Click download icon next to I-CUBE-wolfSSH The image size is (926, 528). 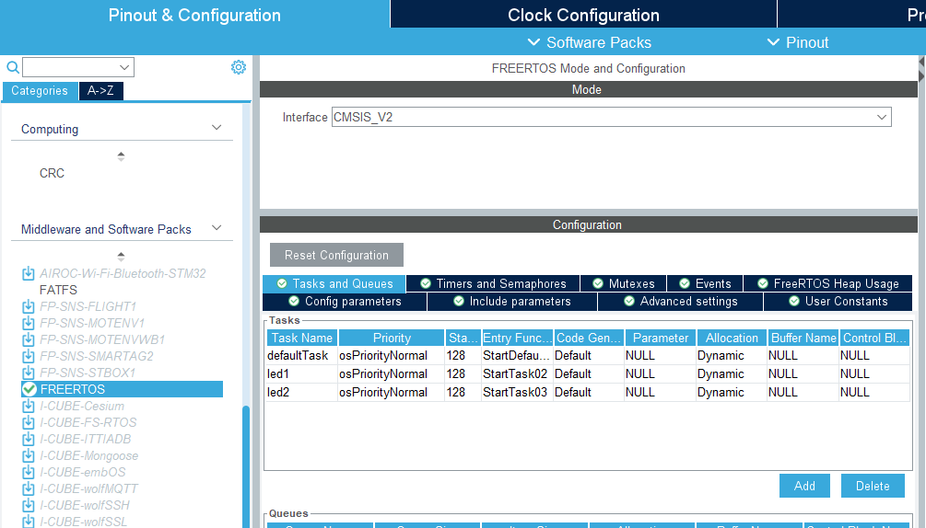pos(29,505)
